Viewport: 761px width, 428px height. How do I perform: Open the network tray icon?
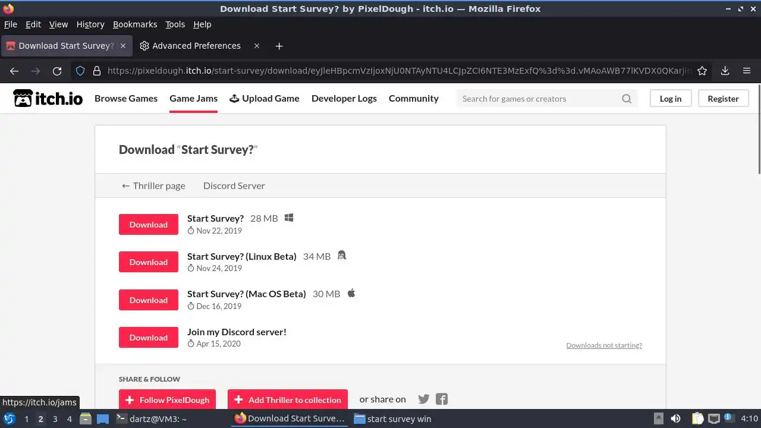coord(714,419)
